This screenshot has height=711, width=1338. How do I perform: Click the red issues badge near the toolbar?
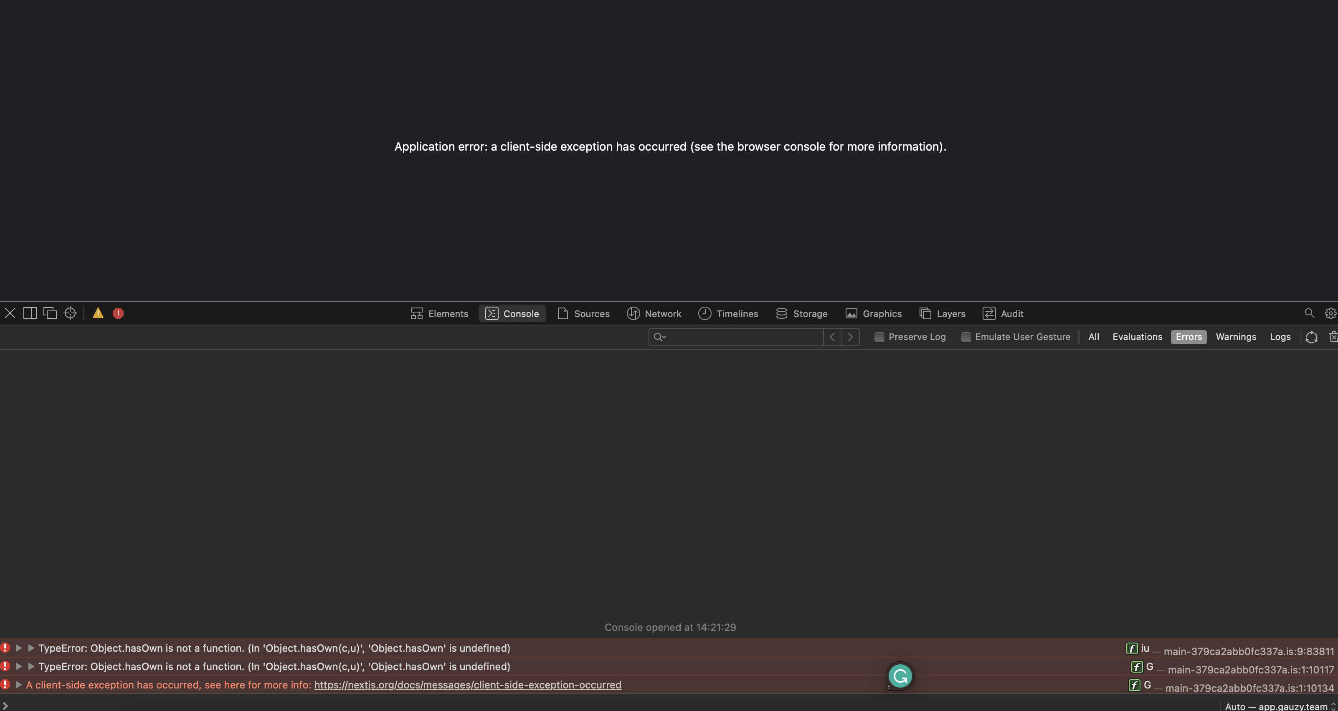coord(118,313)
